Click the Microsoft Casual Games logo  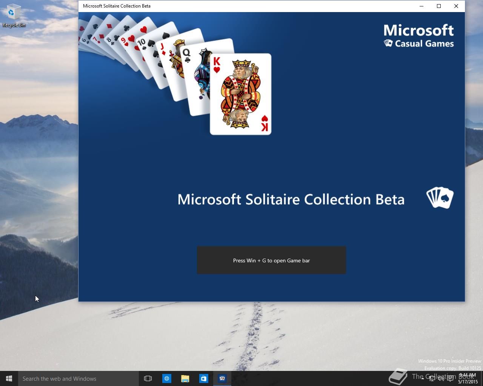[418, 36]
